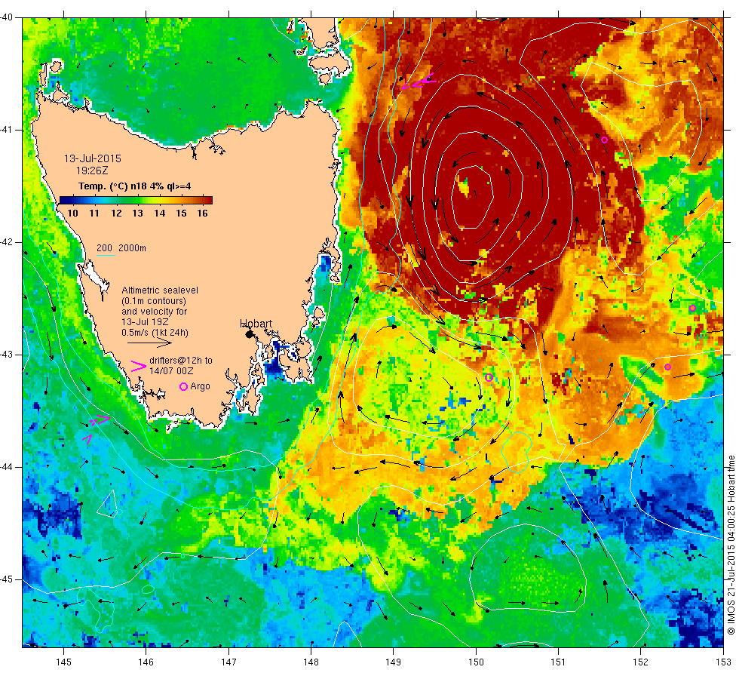Click the '200' depth contour label
The height and width of the screenshot is (679, 739).
tap(104, 248)
